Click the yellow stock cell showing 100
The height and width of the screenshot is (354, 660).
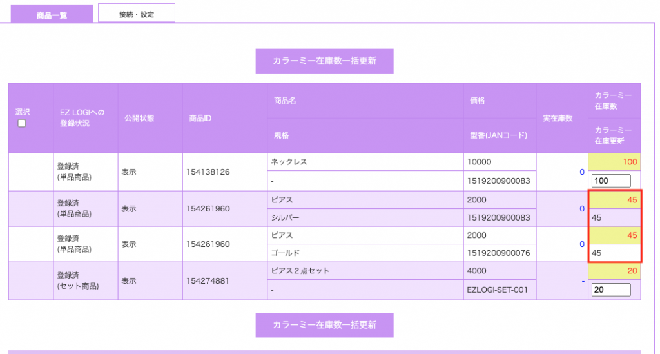tap(614, 162)
